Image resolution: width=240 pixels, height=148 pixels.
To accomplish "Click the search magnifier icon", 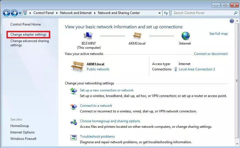I will point(236,13).
